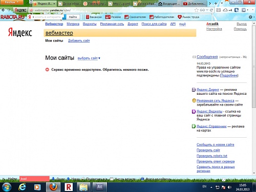The width and height of the screenshot is (256, 192).
Task: Open the выбрать сайт dropdown
Action: (89, 58)
